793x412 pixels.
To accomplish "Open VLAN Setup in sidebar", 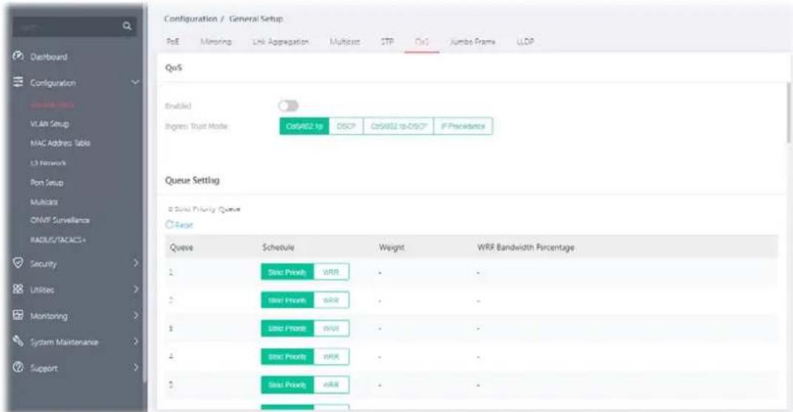I will click(50, 124).
